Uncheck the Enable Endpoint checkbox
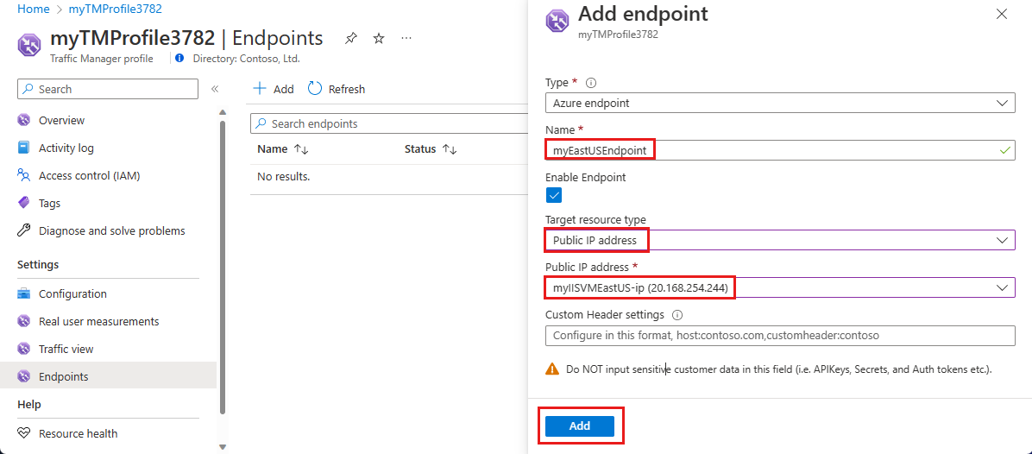This screenshot has width=1032, height=454. click(x=555, y=195)
